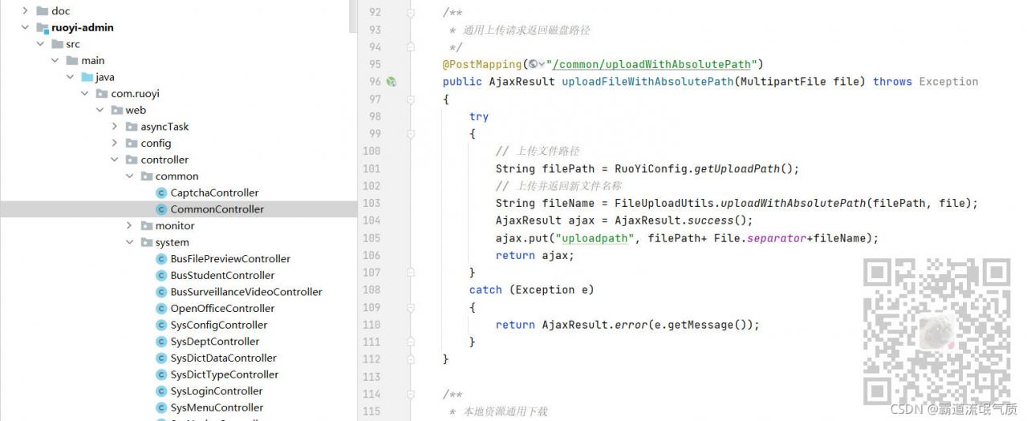This screenshot has height=421, width=1027.
Task: Click the globe URL icon in @PostMapping
Action: (534, 64)
